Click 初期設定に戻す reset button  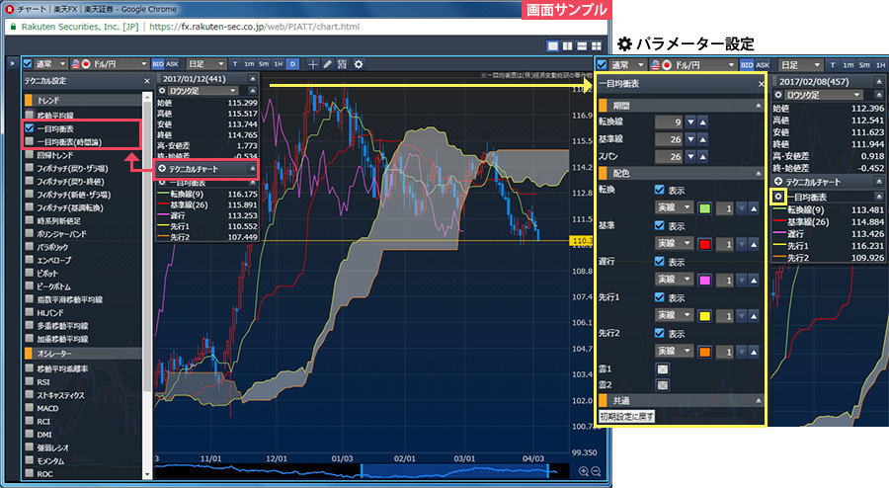pos(626,417)
